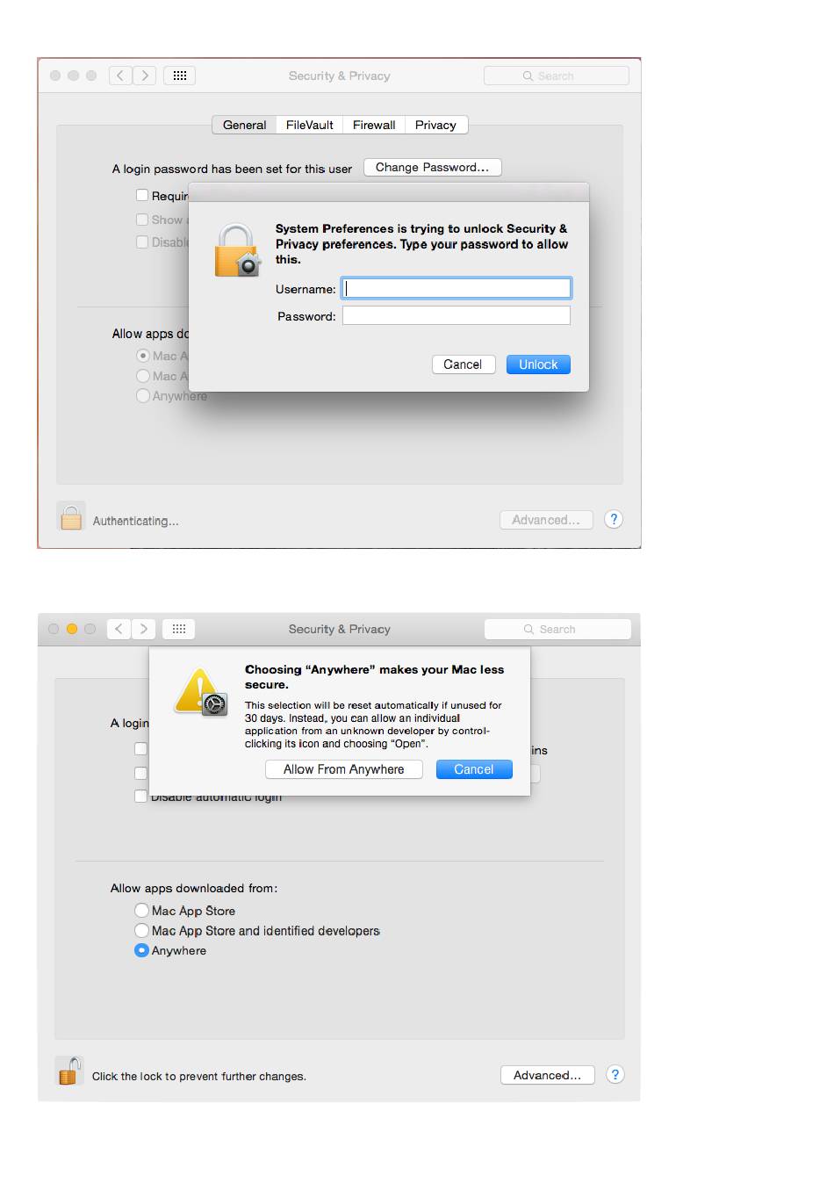834x1190 pixels.
Task: Click the Allow From Anywhere button
Action: [x=344, y=769]
